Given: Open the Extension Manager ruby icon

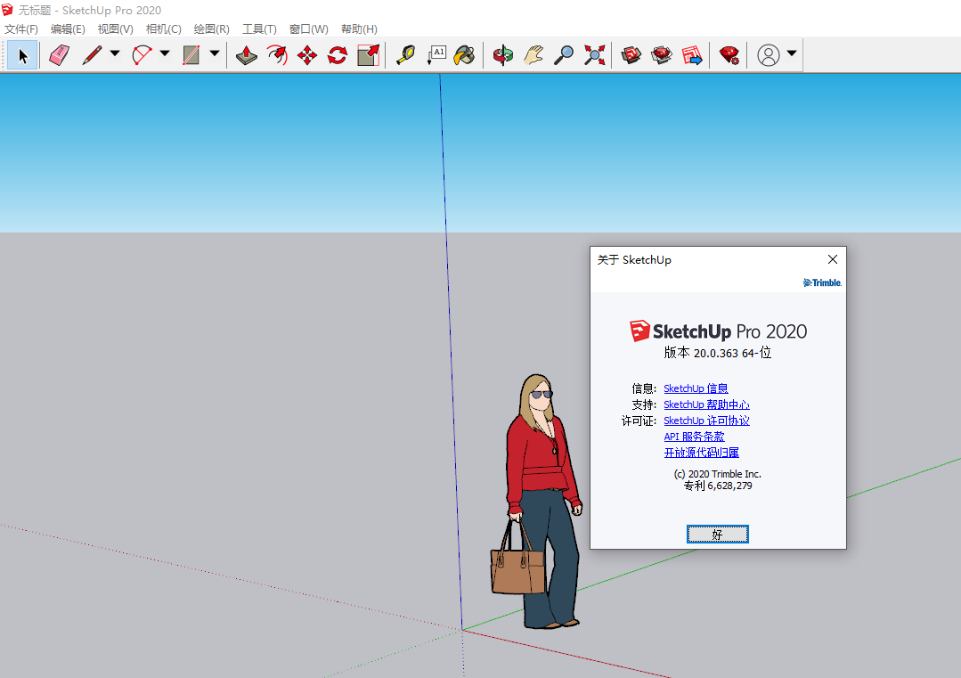Looking at the screenshot, I should (729, 55).
